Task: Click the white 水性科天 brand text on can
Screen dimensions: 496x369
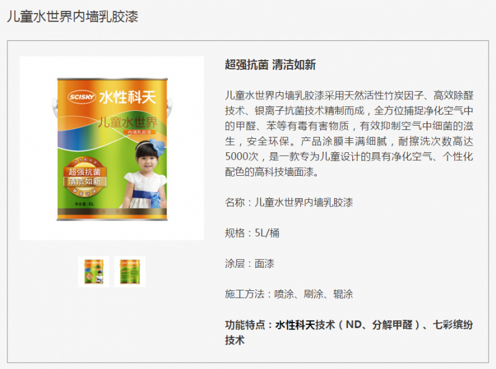Action: coord(128,97)
